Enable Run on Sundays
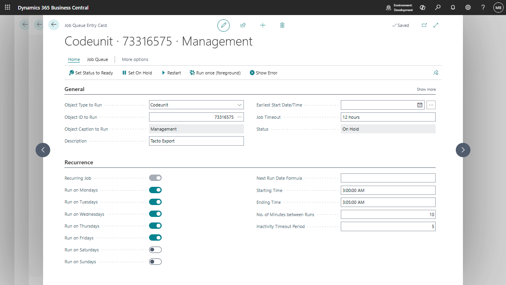 tap(155, 262)
